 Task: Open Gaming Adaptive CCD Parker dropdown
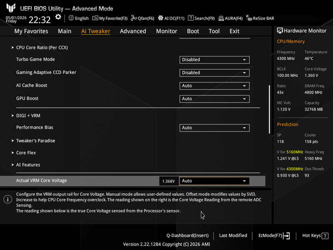(x=215, y=73)
